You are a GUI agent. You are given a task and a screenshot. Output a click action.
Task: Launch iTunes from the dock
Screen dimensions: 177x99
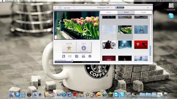(x=64, y=95)
